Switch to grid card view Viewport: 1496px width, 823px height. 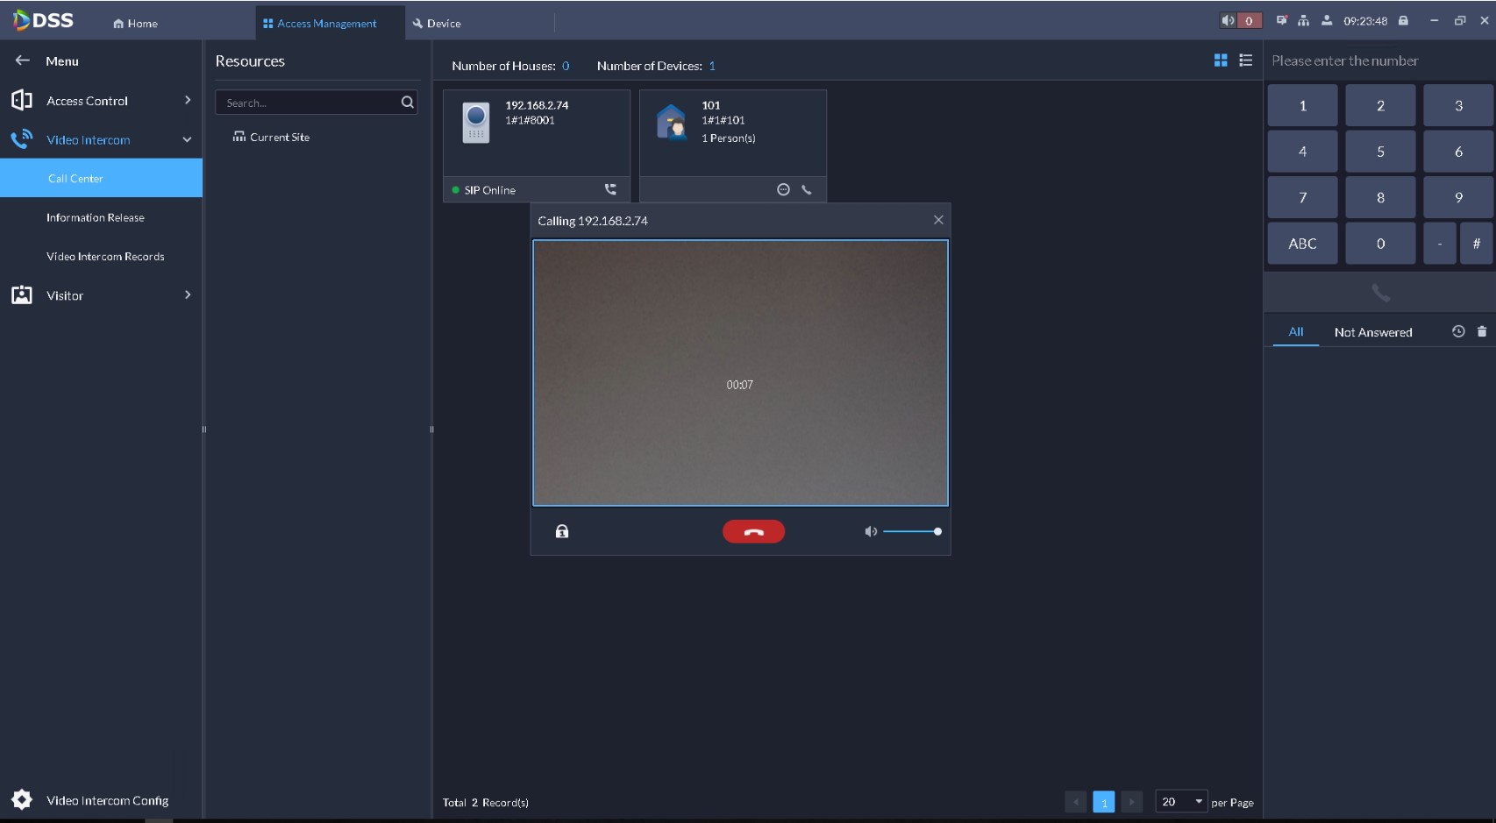[x=1220, y=60]
